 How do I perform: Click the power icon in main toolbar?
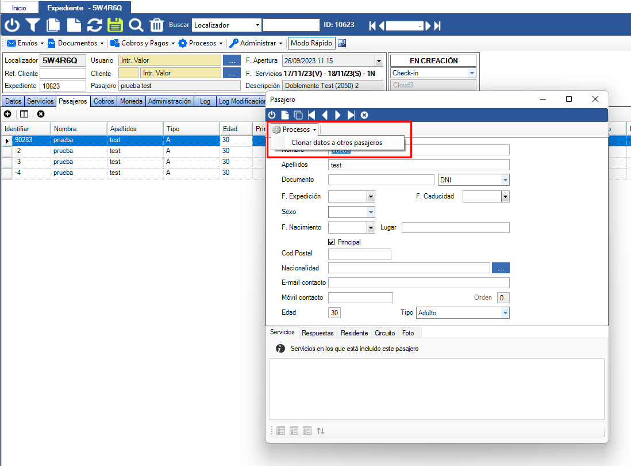[12, 25]
